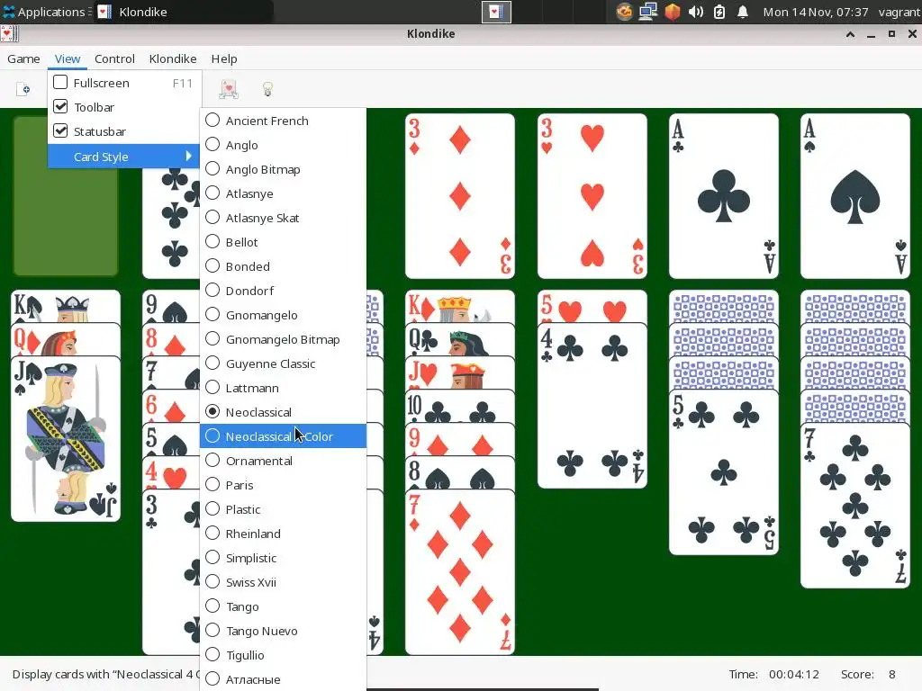Screen dimensions: 922x691
Task: Click the 3 of hearts foundation card
Action: click(592, 195)
